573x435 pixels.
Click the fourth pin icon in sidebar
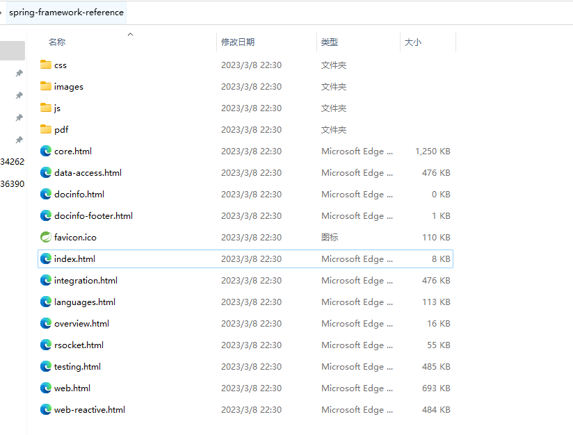pyautogui.click(x=19, y=140)
